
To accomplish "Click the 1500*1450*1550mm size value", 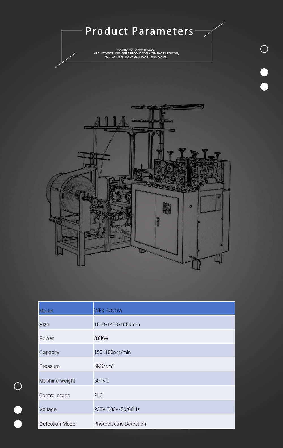I will click(x=117, y=324).
